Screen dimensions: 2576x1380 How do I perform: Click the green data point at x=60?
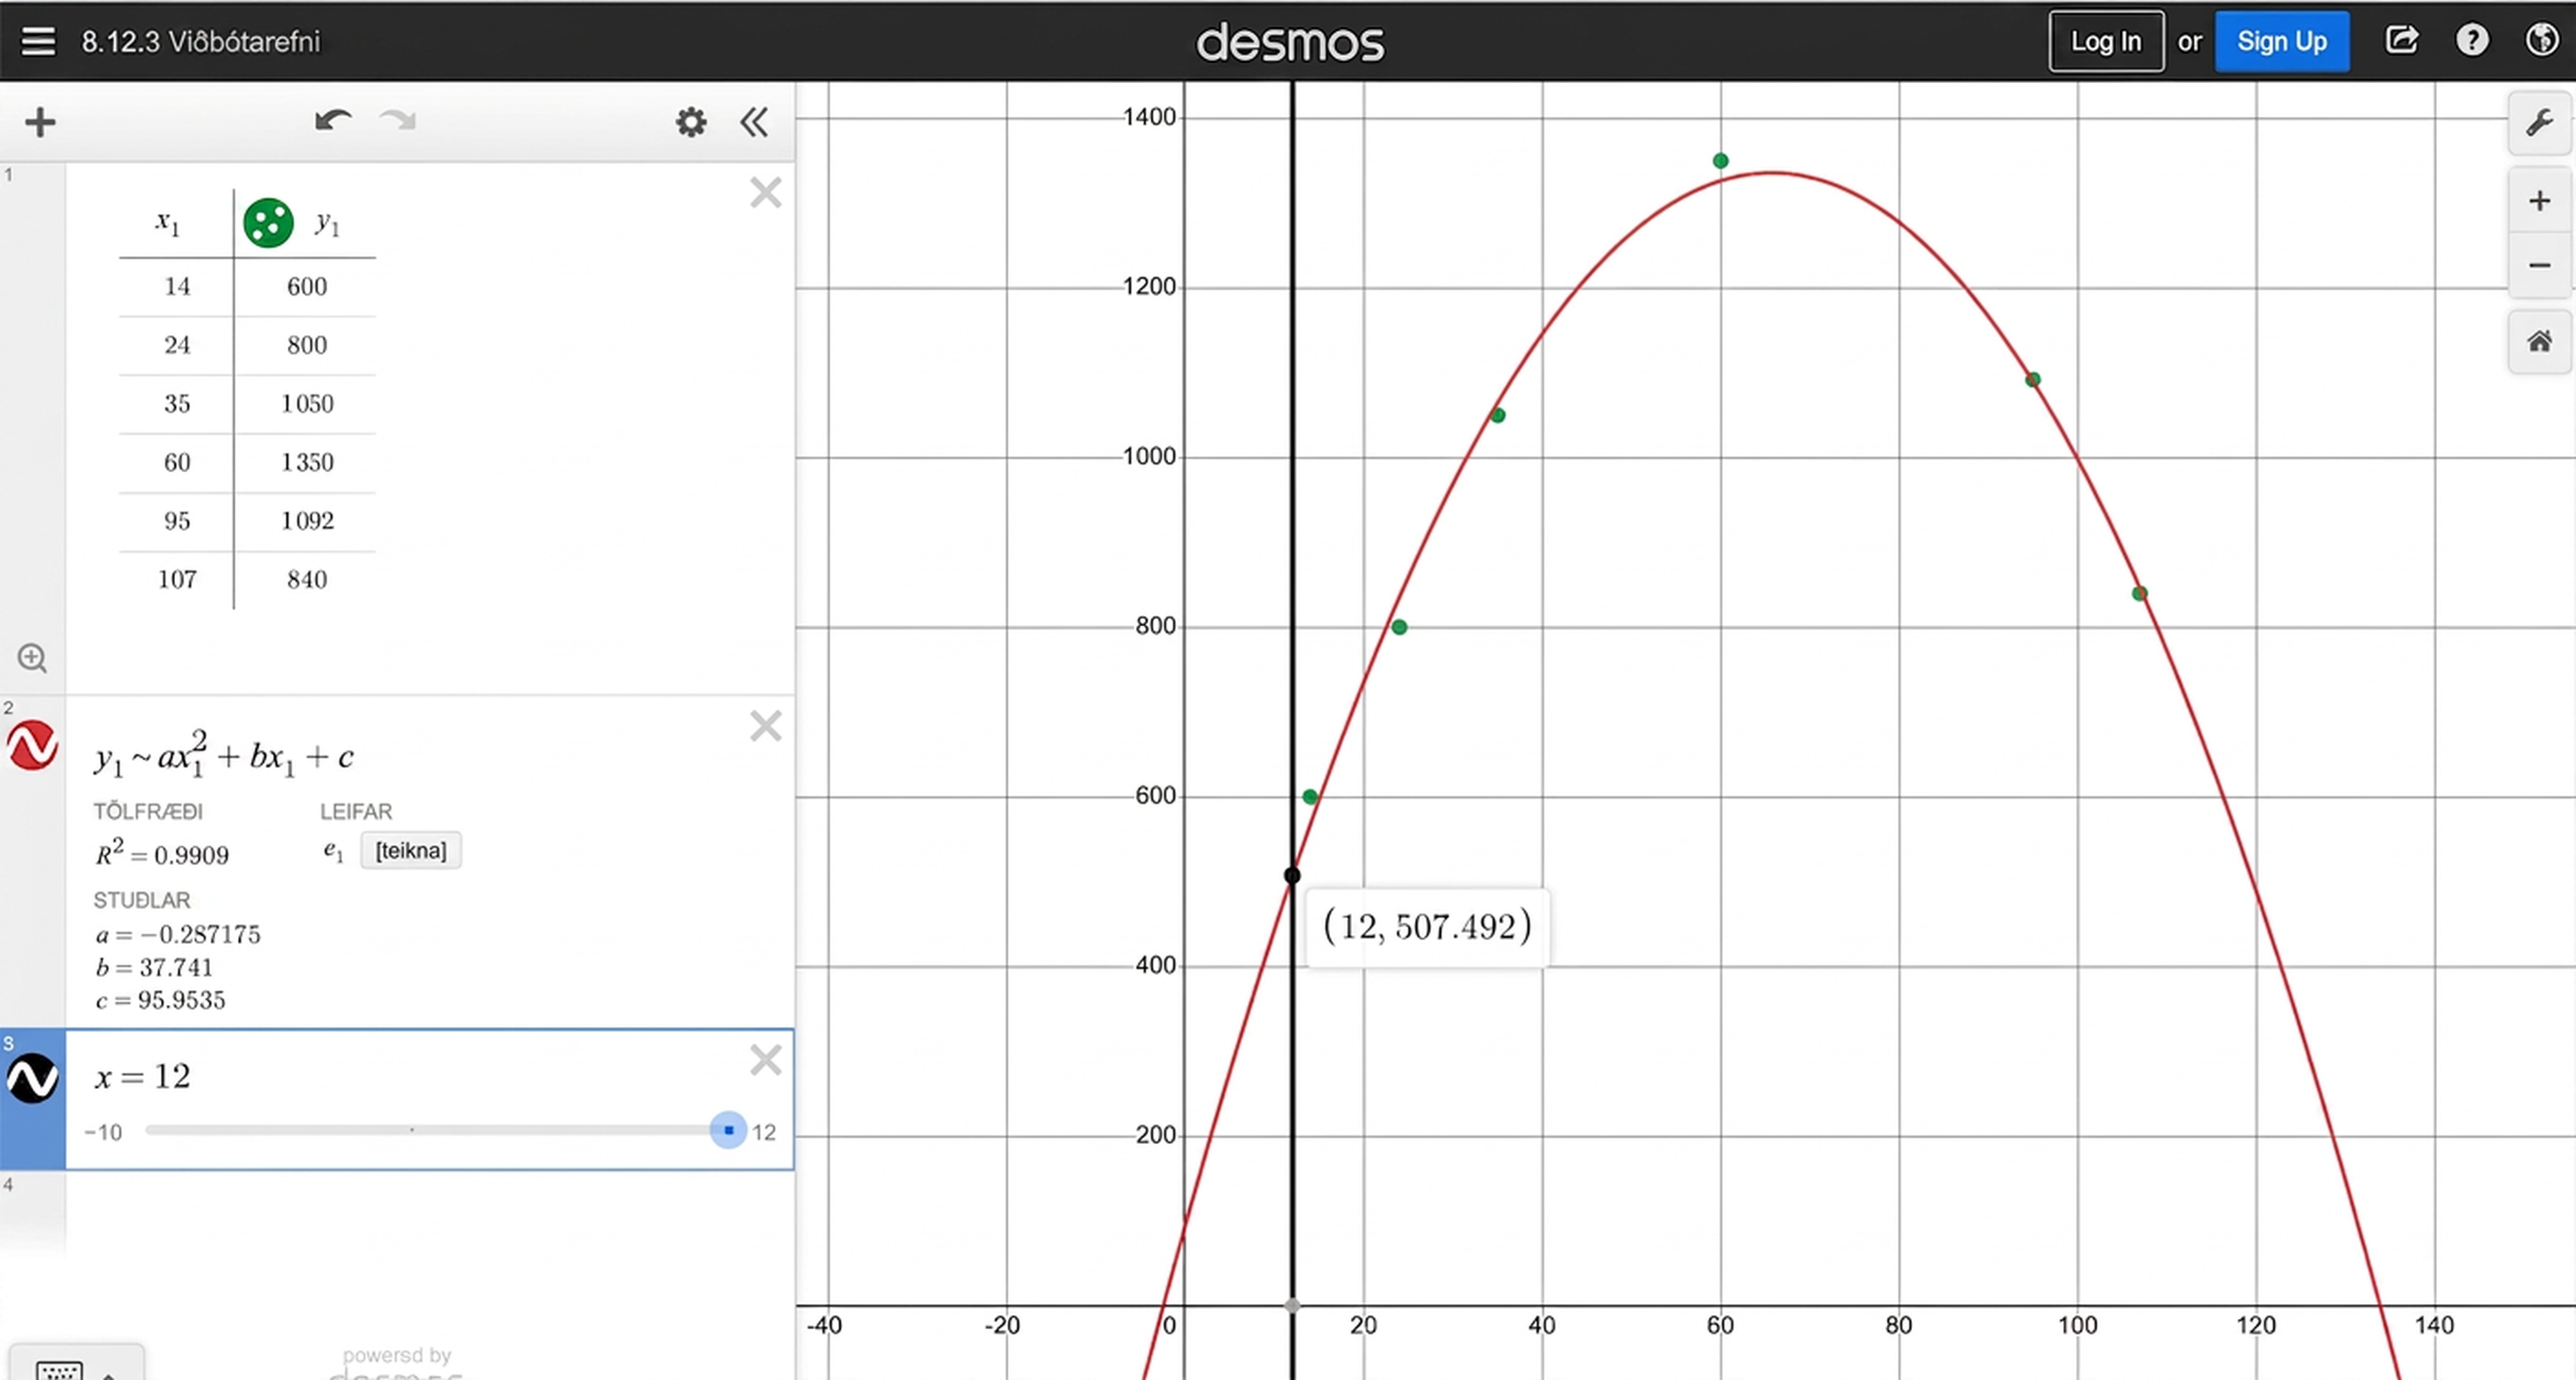click(1720, 161)
